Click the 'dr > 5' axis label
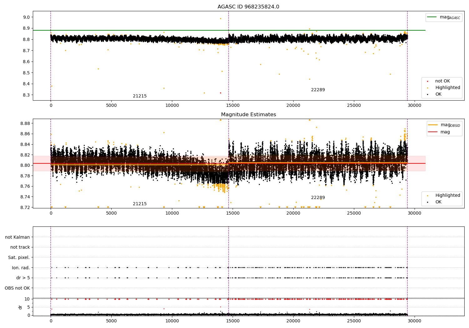Viewport: 469px width, 328px height. coord(23,278)
